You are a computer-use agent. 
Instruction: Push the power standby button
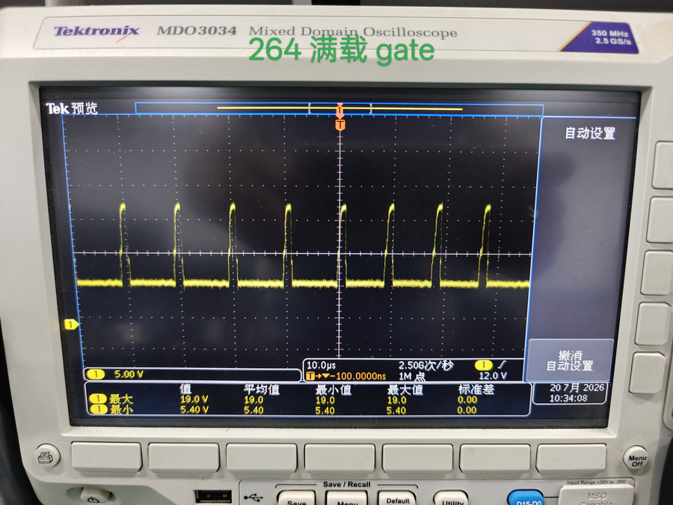95,498
